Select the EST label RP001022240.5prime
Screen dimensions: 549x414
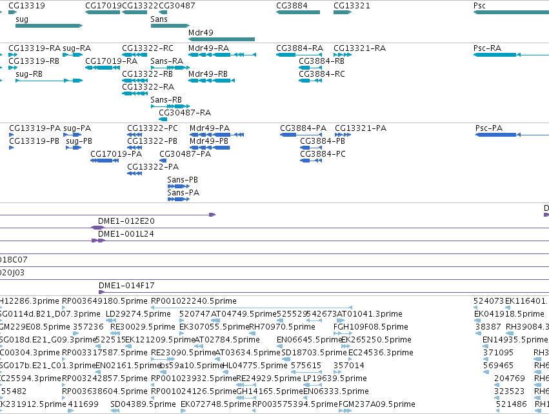coord(194,301)
